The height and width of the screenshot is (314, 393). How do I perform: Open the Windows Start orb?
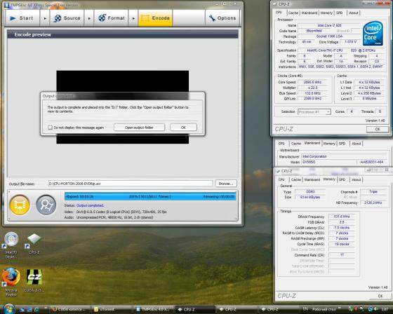pyautogui.click(x=10, y=308)
